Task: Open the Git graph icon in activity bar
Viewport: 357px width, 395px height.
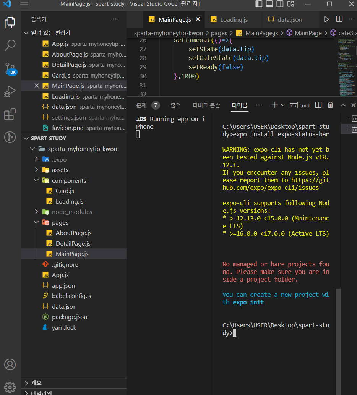Action: click(10, 137)
